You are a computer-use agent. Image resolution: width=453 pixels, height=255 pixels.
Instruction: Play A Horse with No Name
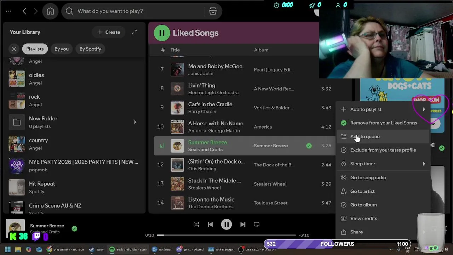click(x=216, y=123)
